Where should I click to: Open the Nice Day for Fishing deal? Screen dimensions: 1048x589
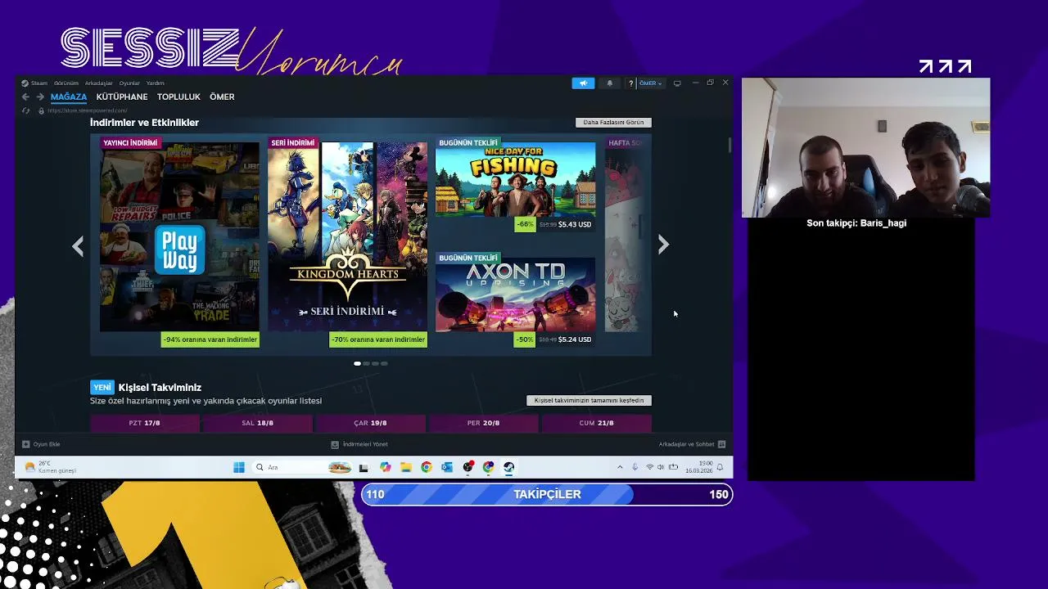pyautogui.click(x=515, y=184)
